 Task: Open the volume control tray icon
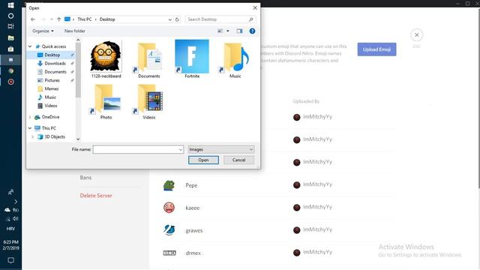tap(15, 218)
